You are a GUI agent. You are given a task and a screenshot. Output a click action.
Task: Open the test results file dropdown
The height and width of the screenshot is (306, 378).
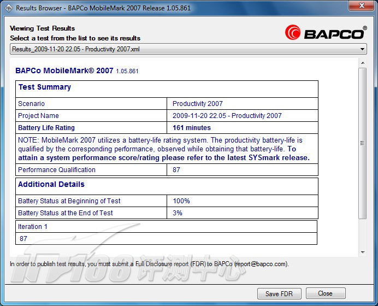[188, 49]
